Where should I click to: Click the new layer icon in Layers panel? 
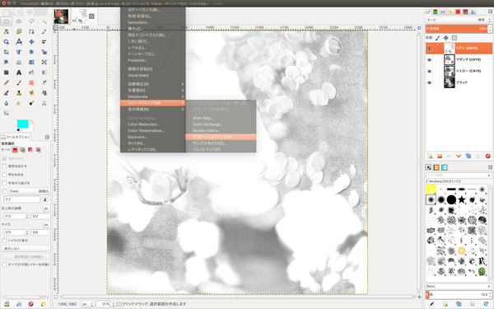[430, 156]
